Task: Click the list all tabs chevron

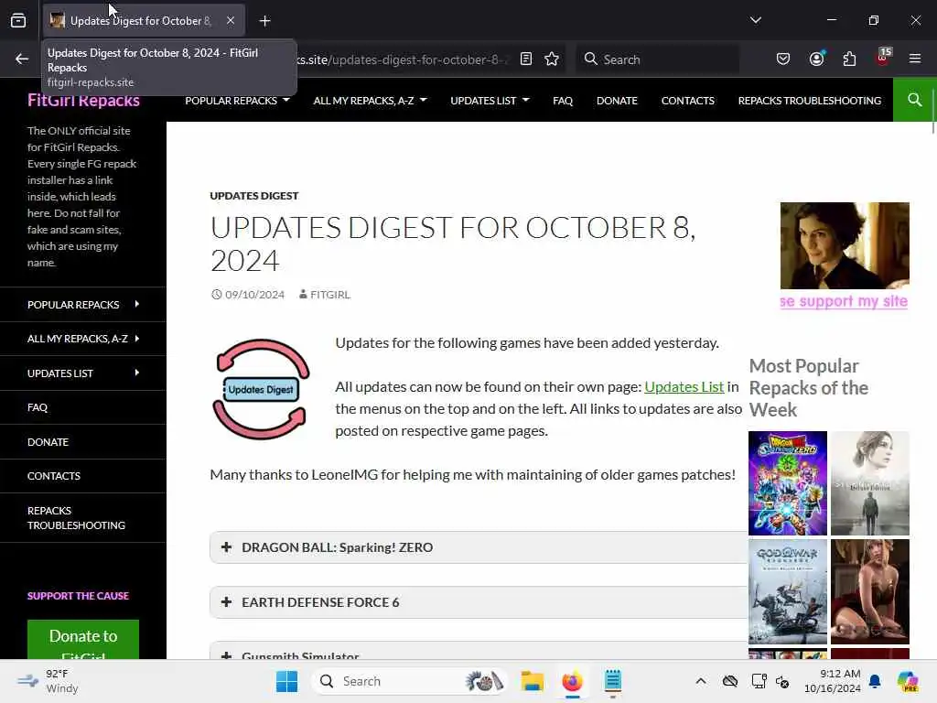Action: click(755, 20)
